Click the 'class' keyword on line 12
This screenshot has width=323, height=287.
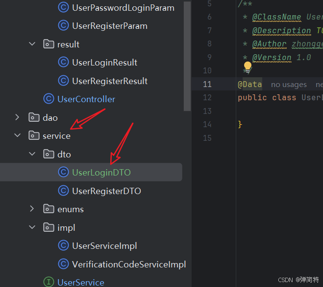click(x=284, y=98)
